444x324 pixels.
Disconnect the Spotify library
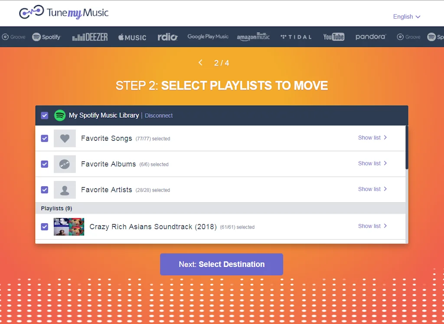tap(159, 116)
